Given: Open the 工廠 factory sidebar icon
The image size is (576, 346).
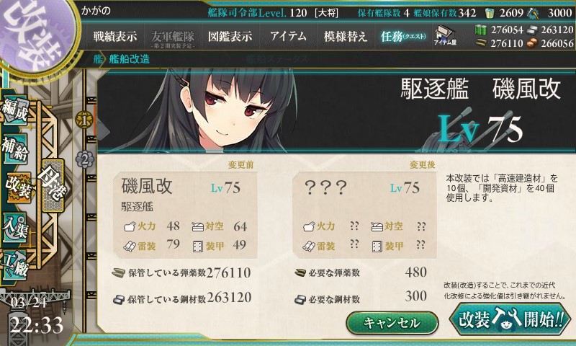Looking at the screenshot, I should coord(15,264).
